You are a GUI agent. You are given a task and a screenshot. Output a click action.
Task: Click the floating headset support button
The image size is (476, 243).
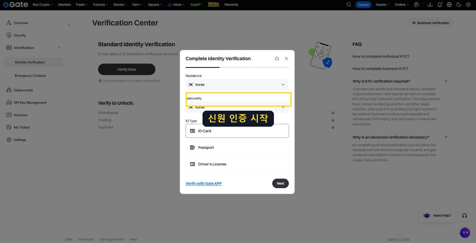(464, 215)
